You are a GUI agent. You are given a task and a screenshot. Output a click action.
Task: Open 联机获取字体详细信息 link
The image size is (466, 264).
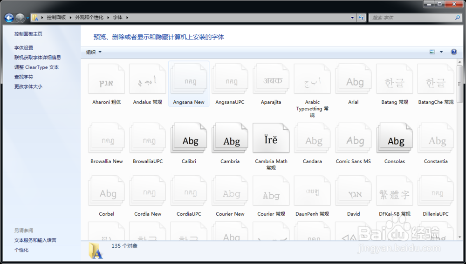(x=37, y=58)
